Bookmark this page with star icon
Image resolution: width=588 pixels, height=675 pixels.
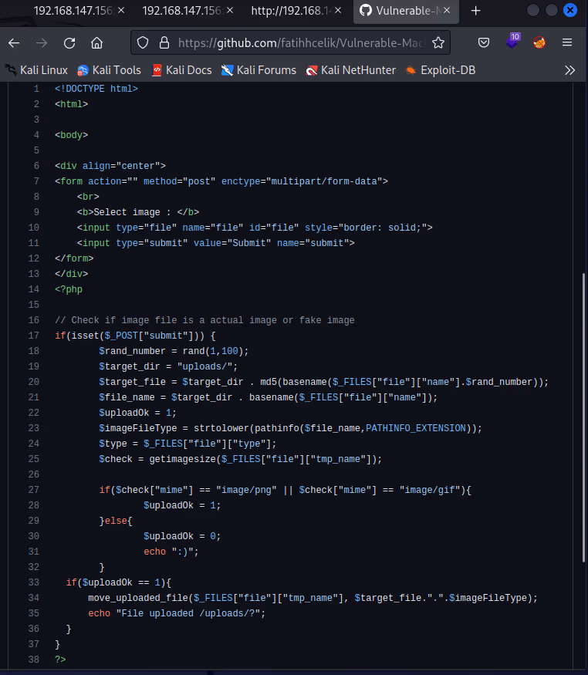438,42
